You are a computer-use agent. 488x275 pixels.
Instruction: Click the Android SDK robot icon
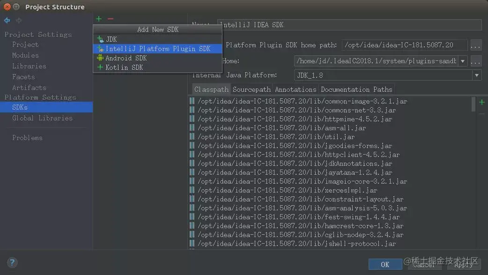[x=100, y=58]
